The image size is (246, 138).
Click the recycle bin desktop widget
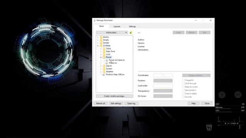click(x=209, y=128)
